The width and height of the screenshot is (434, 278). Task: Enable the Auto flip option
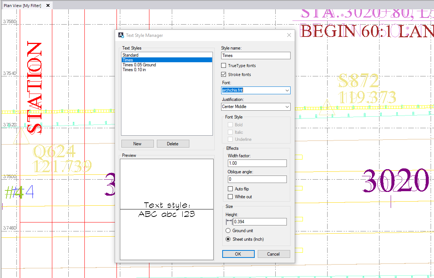coord(230,189)
